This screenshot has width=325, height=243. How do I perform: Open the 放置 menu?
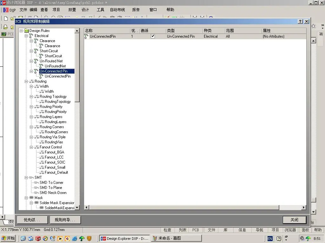[72, 10]
